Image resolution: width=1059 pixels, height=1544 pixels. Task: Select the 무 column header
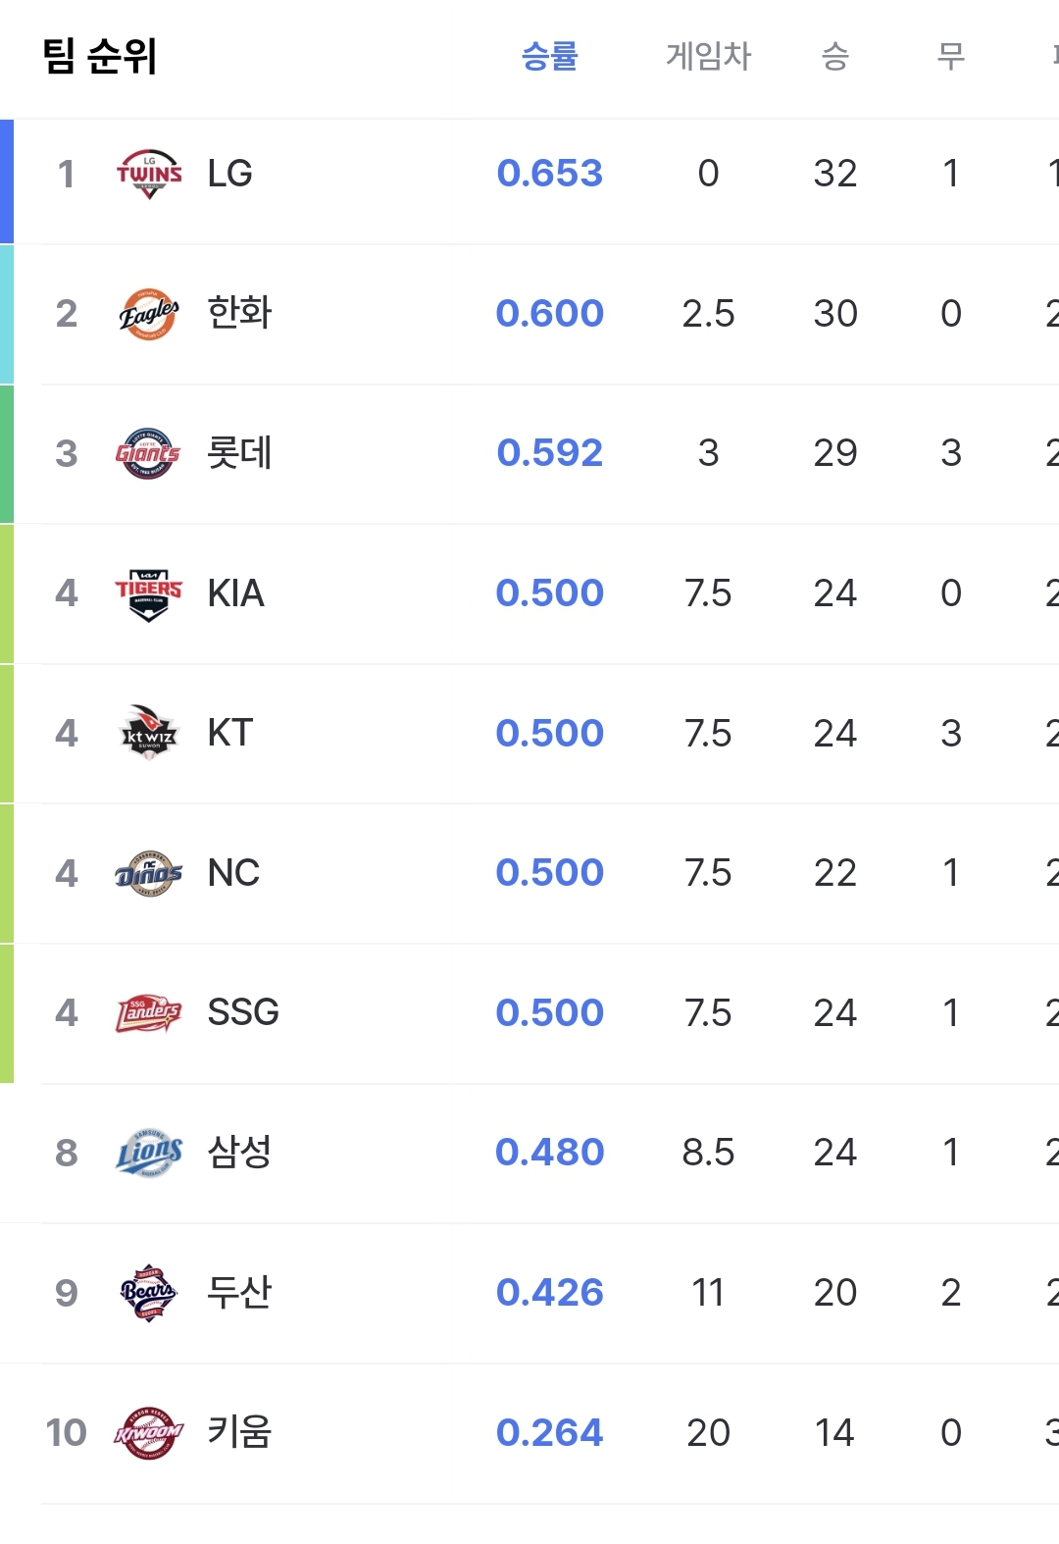pyautogui.click(x=951, y=56)
